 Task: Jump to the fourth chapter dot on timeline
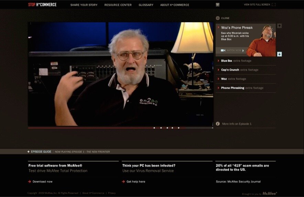click(172, 128)
